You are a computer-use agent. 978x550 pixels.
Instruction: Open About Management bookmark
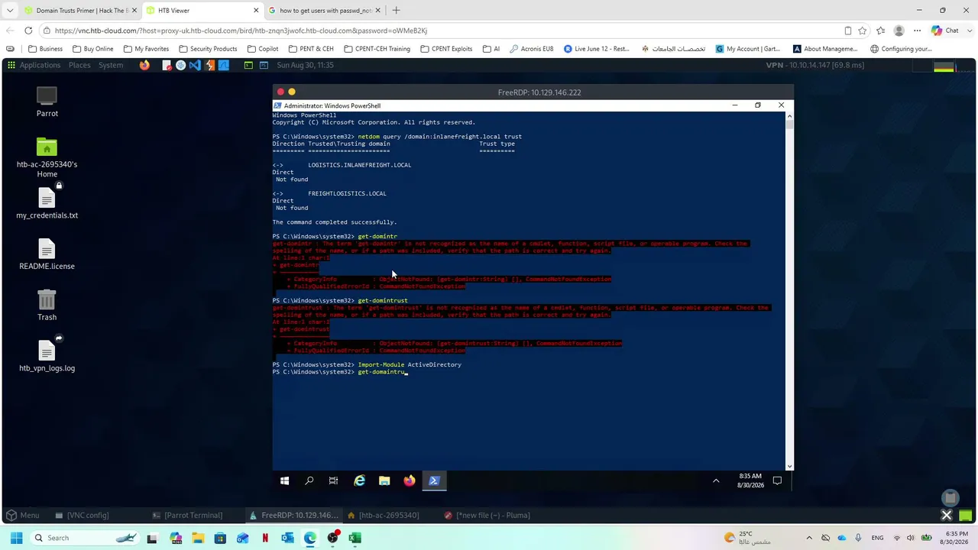point(825,49)
